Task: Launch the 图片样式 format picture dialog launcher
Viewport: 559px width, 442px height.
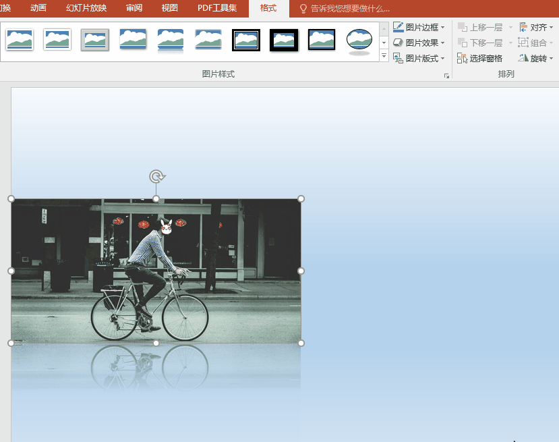Action: click(446, 76)
